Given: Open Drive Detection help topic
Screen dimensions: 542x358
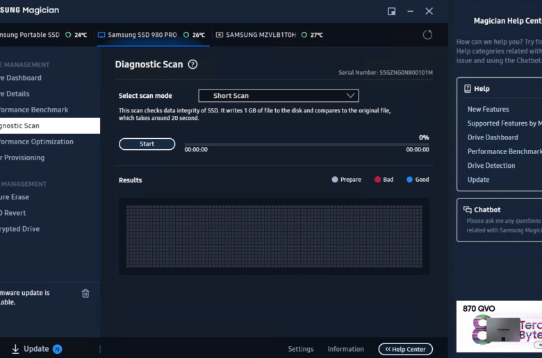Looking at the screenshot, I should (491, 166).
